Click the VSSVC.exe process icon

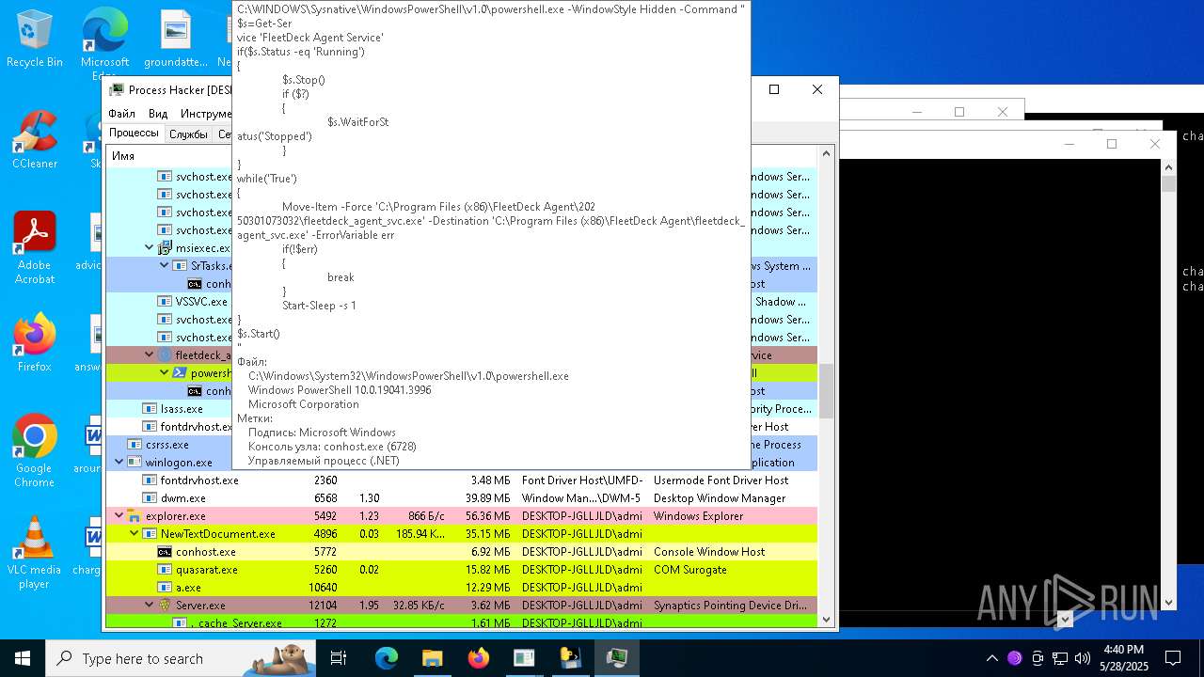165,302
